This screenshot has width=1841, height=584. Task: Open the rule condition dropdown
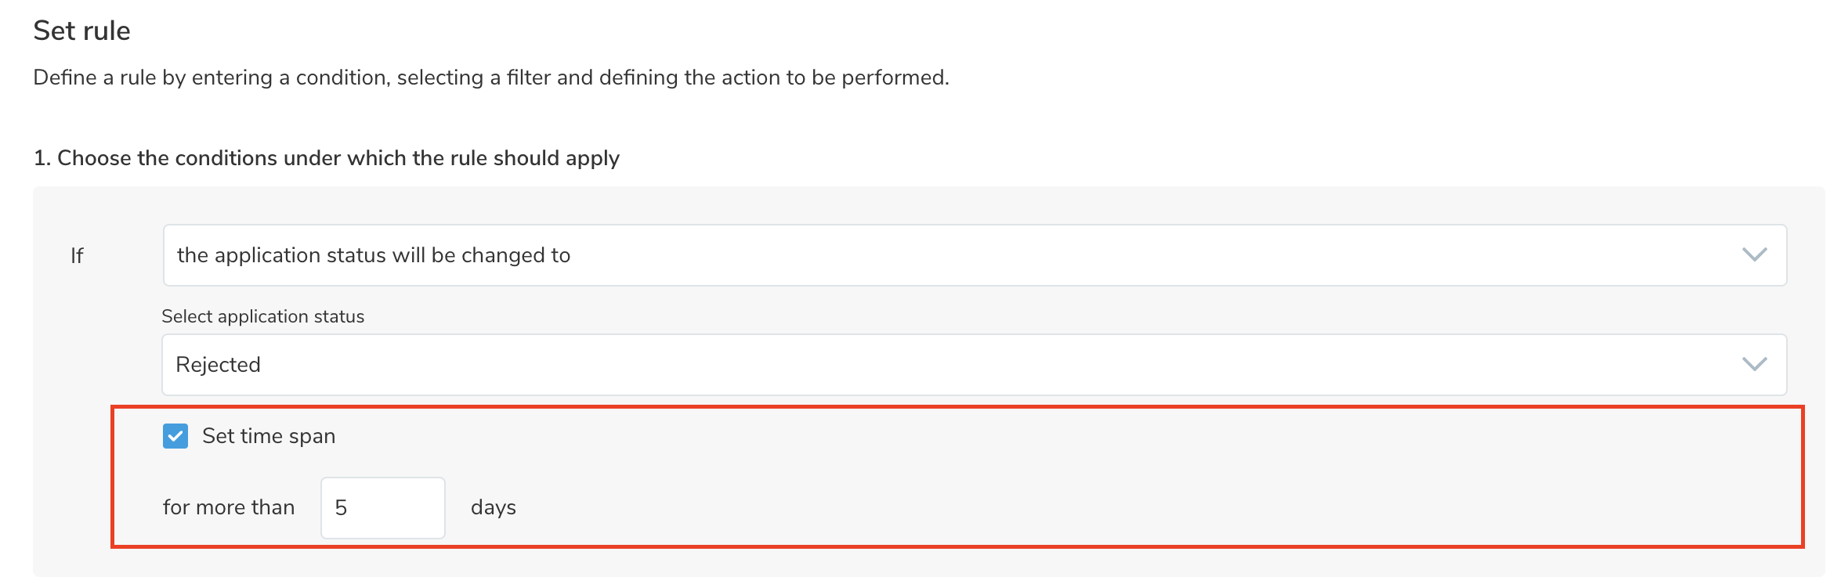tap(974, 255)
